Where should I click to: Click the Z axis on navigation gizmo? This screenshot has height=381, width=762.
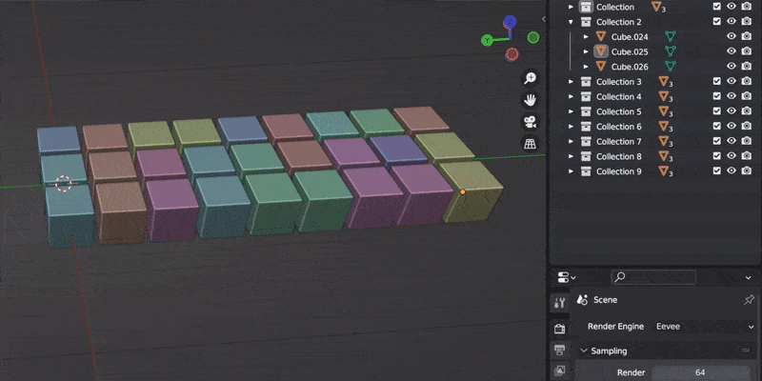[511, 21]
